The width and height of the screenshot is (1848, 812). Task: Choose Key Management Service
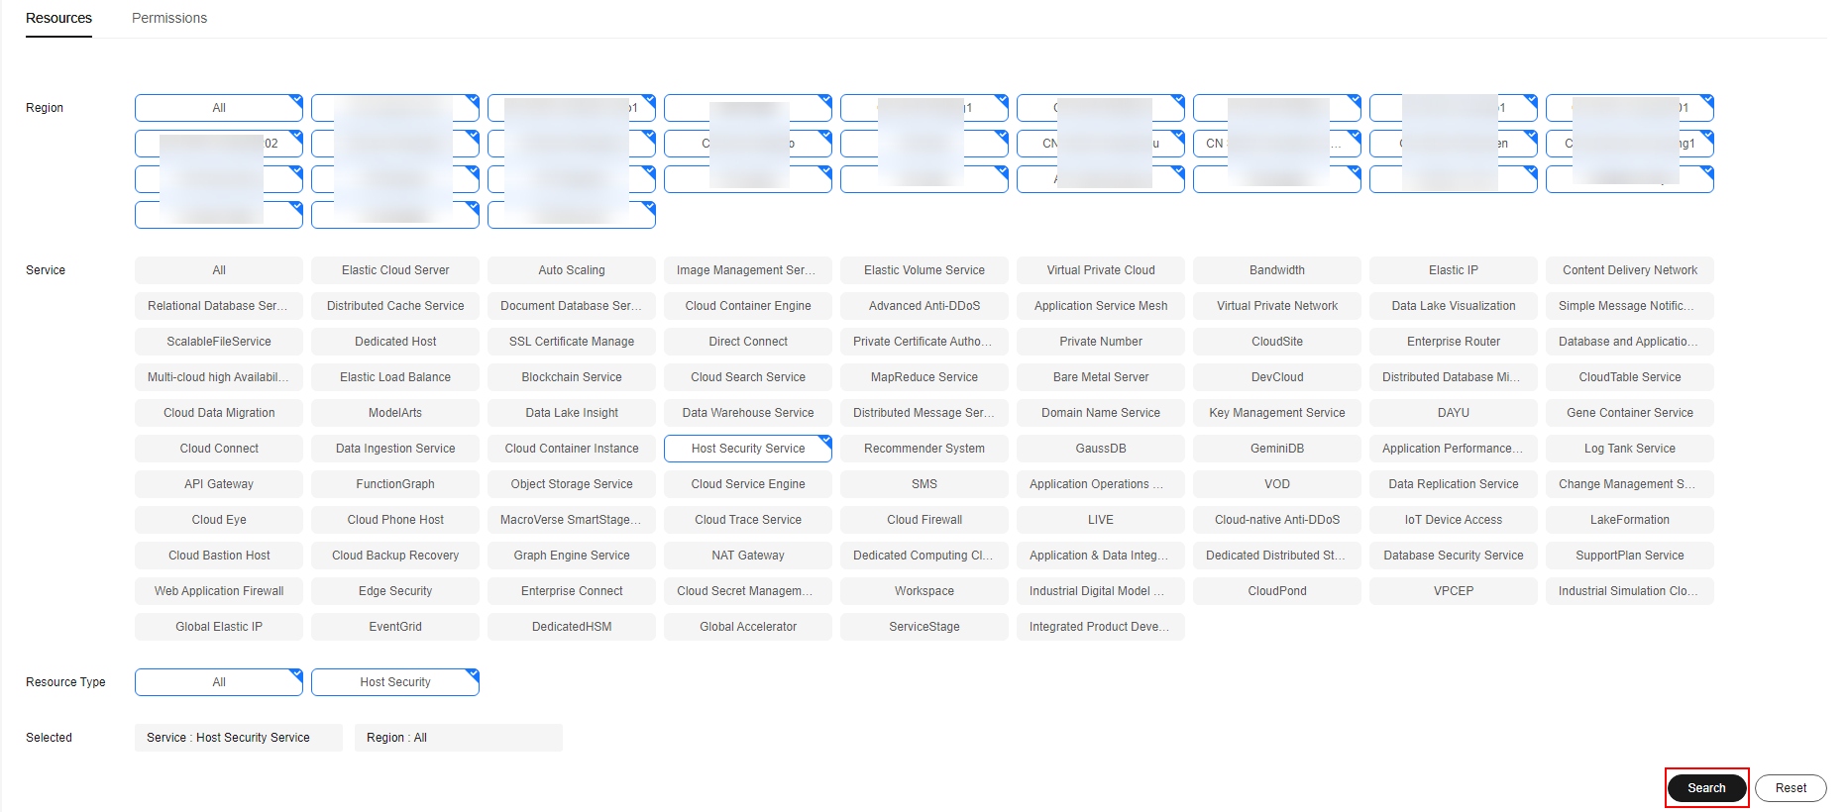click(1277, 413)
